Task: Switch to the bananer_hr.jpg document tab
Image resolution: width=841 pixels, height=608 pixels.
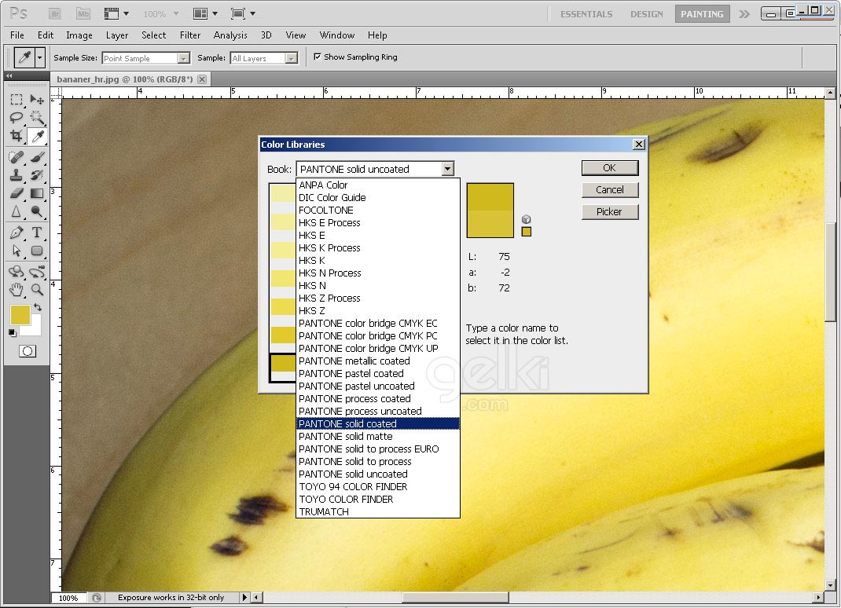Action: pos(125,79)
